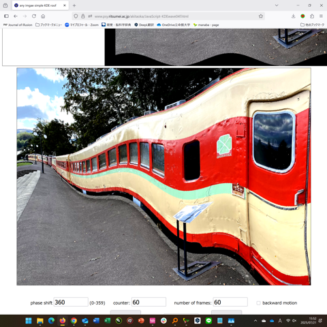
Task: Edit the counter field
Action: pyautogui.click(x=149, y=302)
